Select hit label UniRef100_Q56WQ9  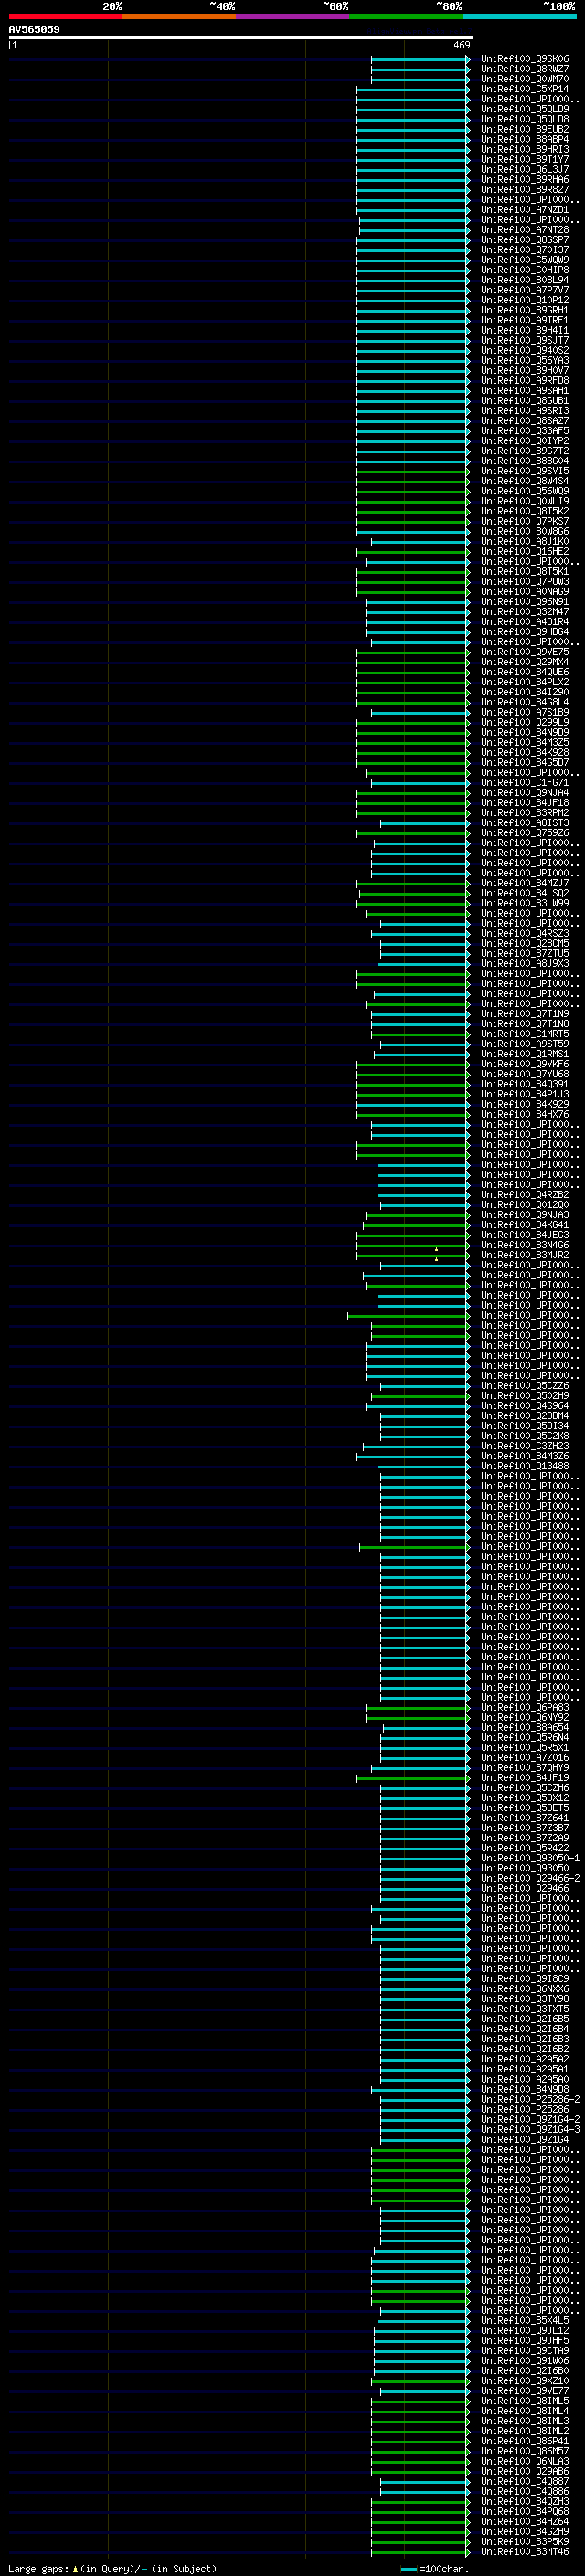click(x=525, y=491)
